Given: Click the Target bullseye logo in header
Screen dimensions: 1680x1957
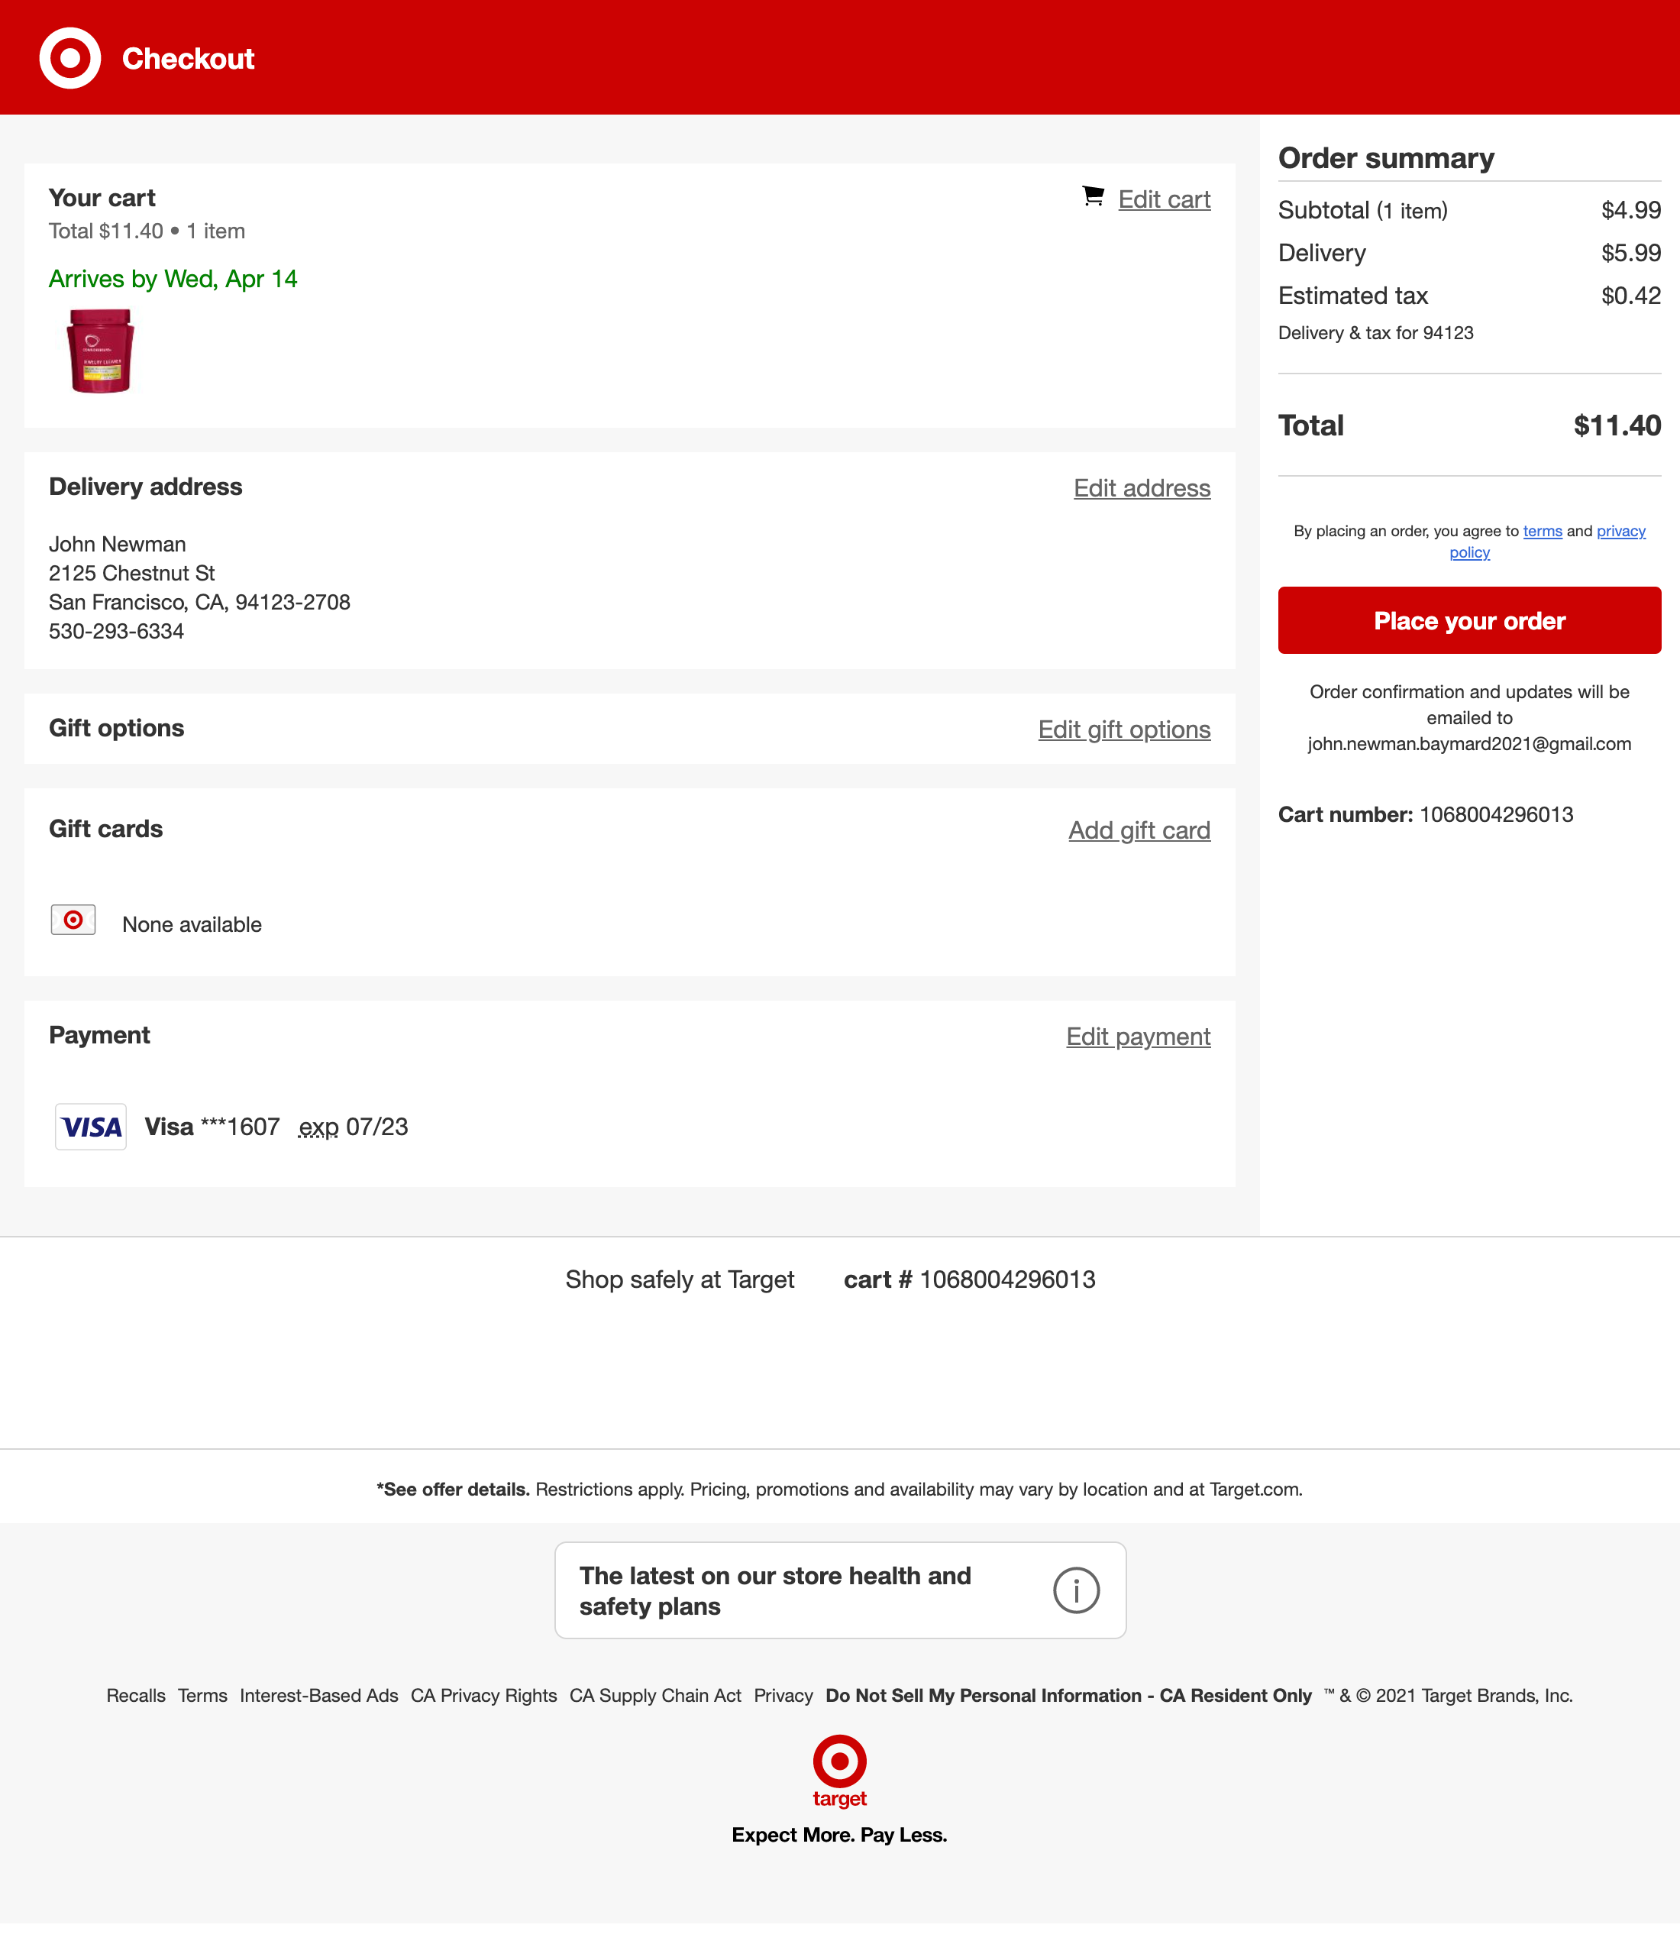Looking at the screenshot, I should (70, 59).
